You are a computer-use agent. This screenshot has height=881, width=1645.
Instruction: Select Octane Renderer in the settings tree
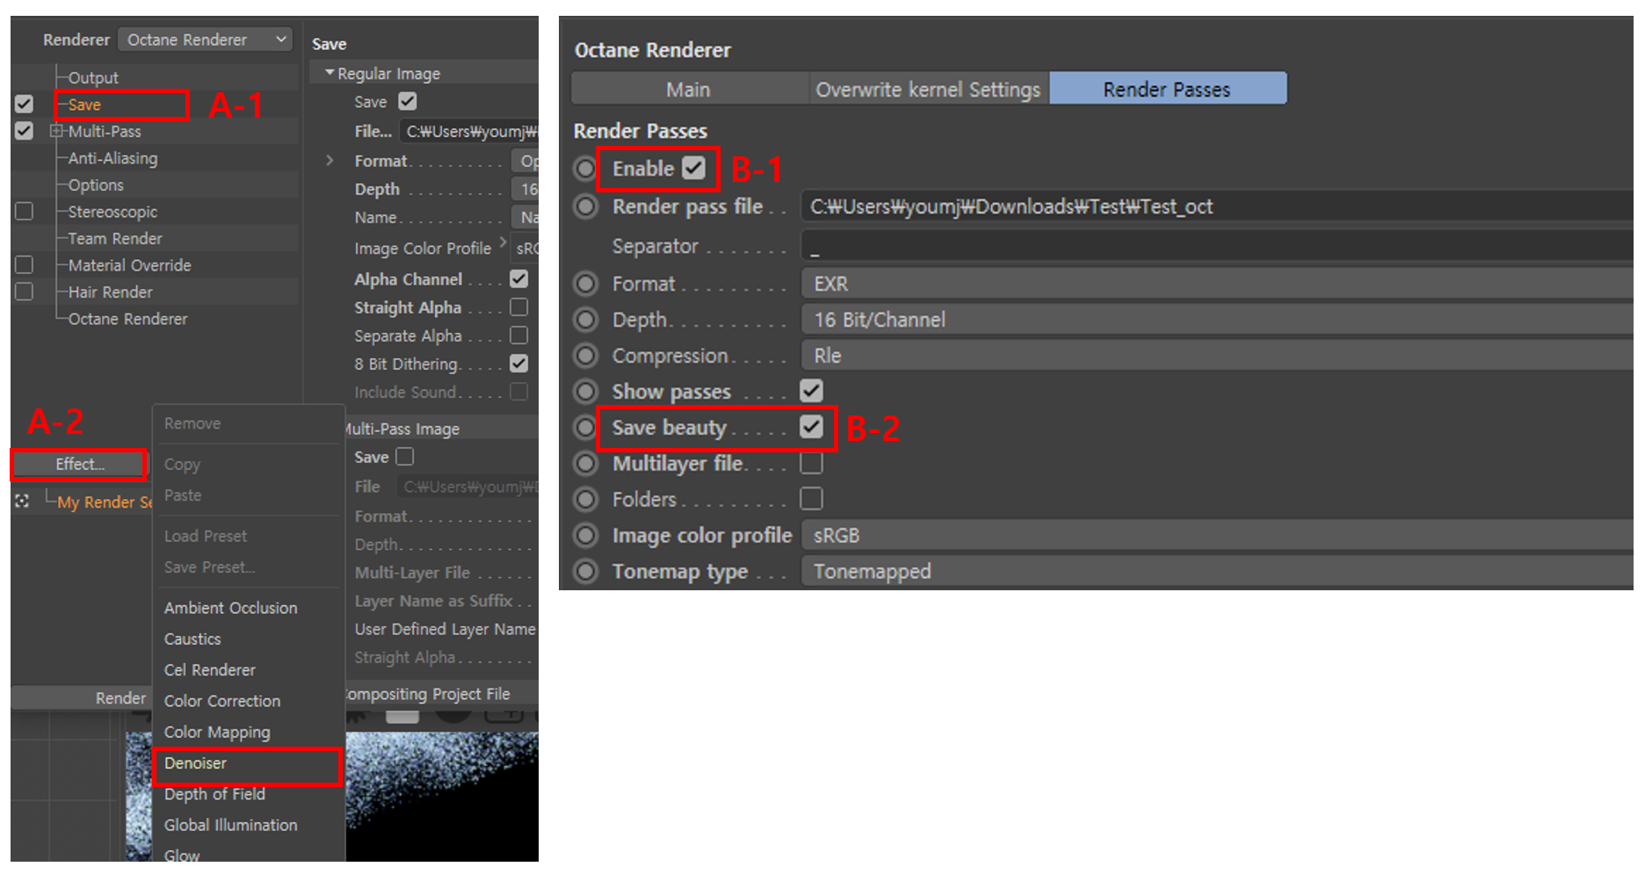pyautogui.click(x=127, y=319)
